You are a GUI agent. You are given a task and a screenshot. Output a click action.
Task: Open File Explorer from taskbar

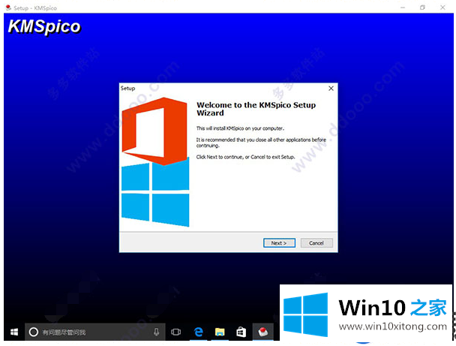tap(220, 332)
